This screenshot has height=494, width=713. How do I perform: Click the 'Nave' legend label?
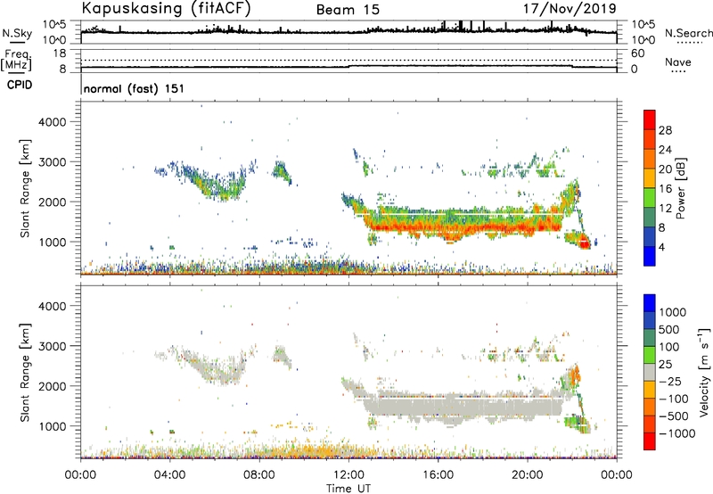[678, 62]
